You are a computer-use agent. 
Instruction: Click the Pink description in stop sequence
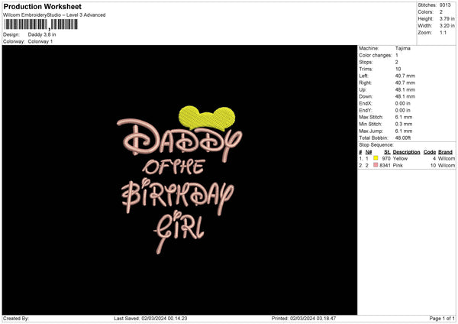tap(398, 166)
